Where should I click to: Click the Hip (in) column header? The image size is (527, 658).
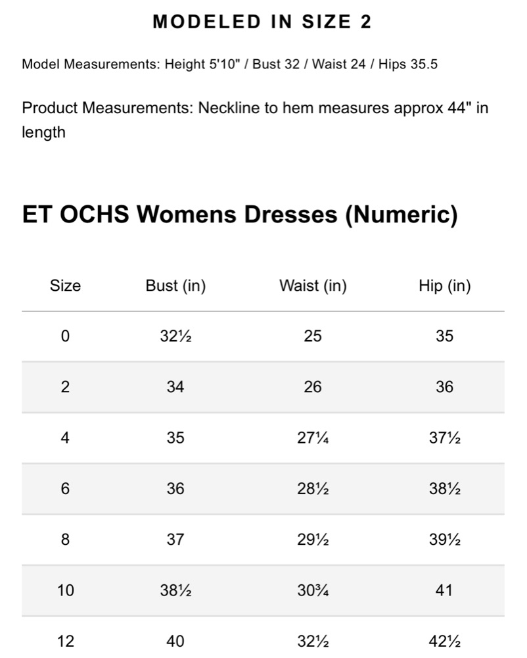[444, 286]
